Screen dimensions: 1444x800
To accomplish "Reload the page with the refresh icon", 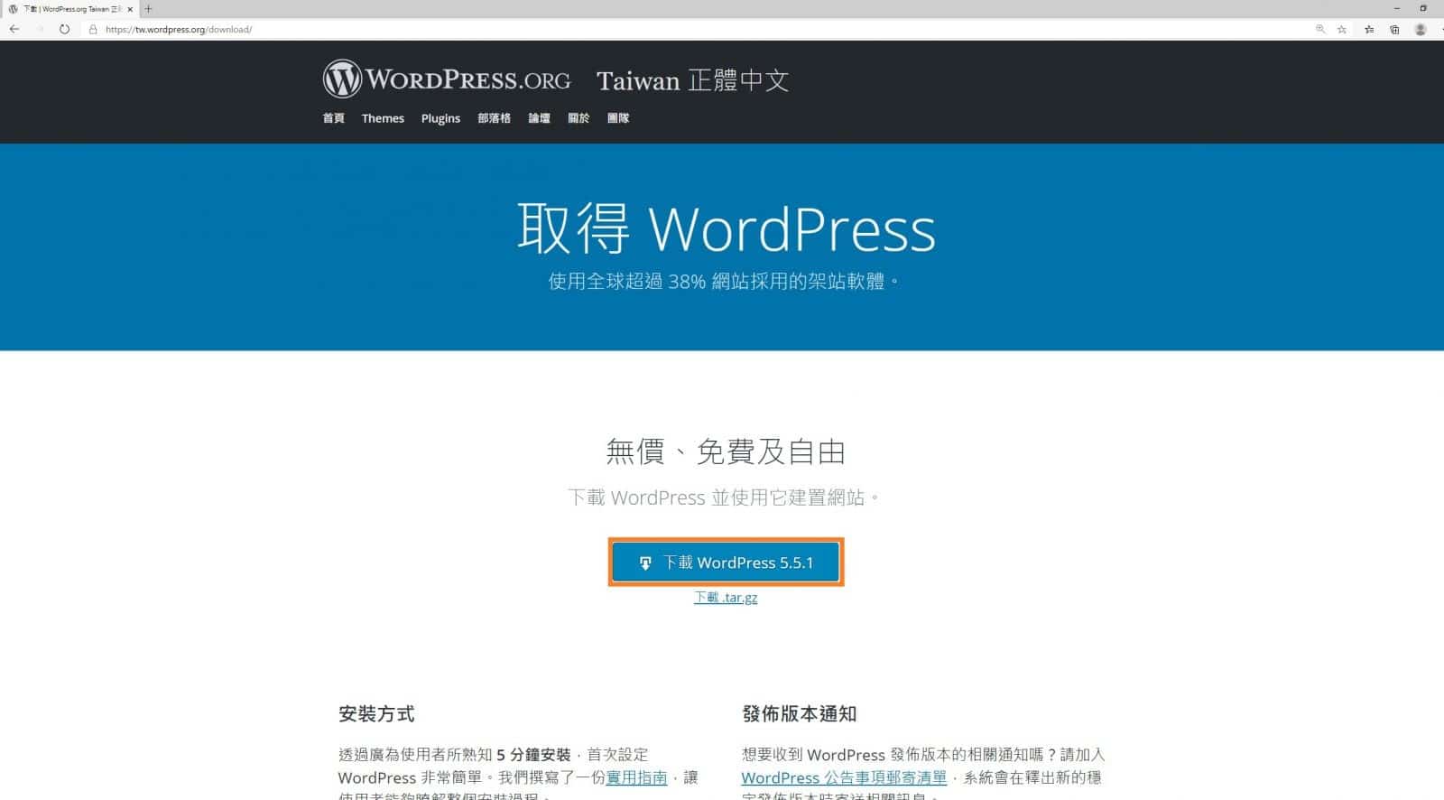I will tap(64, 29).
